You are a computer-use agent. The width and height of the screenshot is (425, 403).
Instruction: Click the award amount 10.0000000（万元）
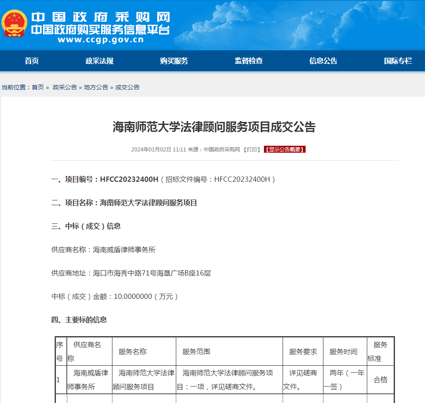coord(146,297)
